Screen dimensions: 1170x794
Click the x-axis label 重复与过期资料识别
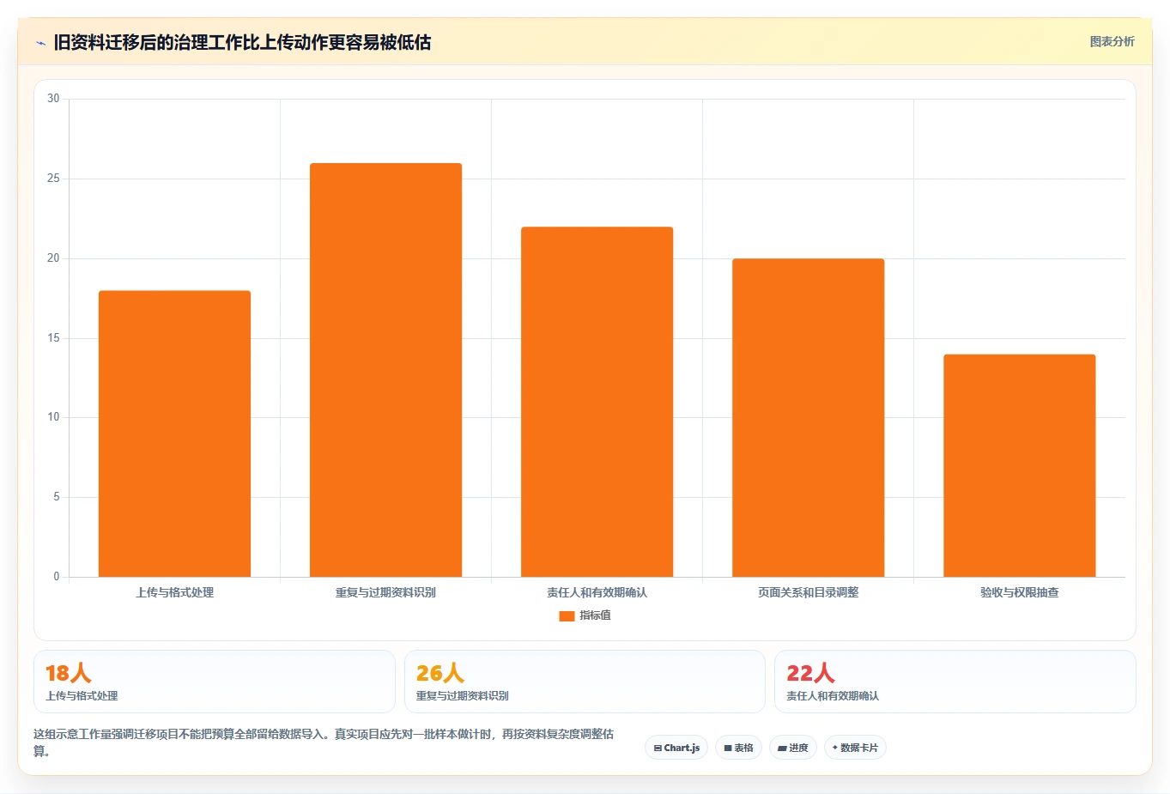(385, 592)
